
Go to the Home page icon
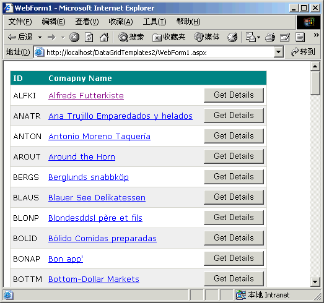[104, 37]
